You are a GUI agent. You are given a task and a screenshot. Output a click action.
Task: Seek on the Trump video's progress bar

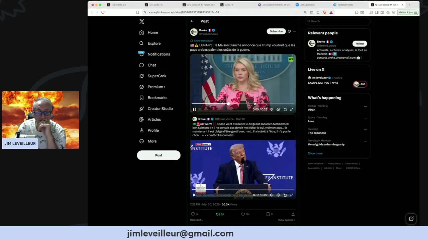243,190
